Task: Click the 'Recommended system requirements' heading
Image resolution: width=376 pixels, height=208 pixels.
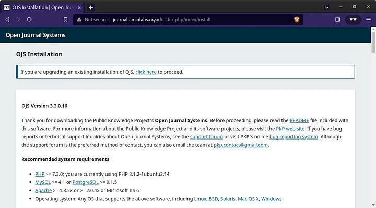Action: click(65, 159)
